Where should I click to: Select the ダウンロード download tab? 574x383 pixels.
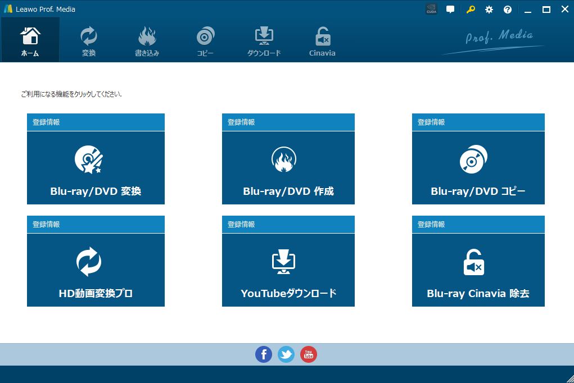pyautogui.click(x=264, y=42)
